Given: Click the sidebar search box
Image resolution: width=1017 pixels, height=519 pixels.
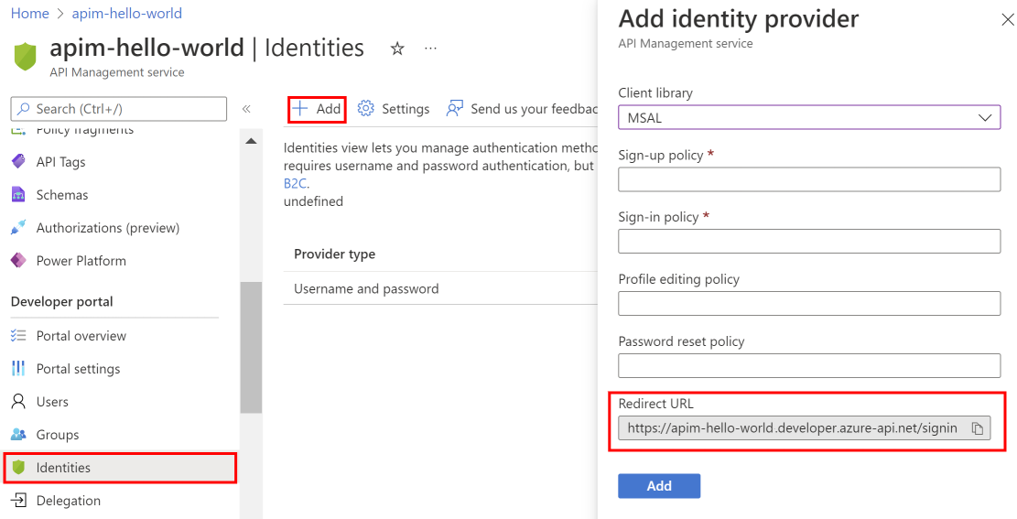Looking at the screenshot, I should tap(119, 109).
